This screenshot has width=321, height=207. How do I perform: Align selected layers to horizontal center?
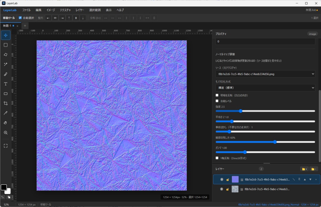pos(55,18)
